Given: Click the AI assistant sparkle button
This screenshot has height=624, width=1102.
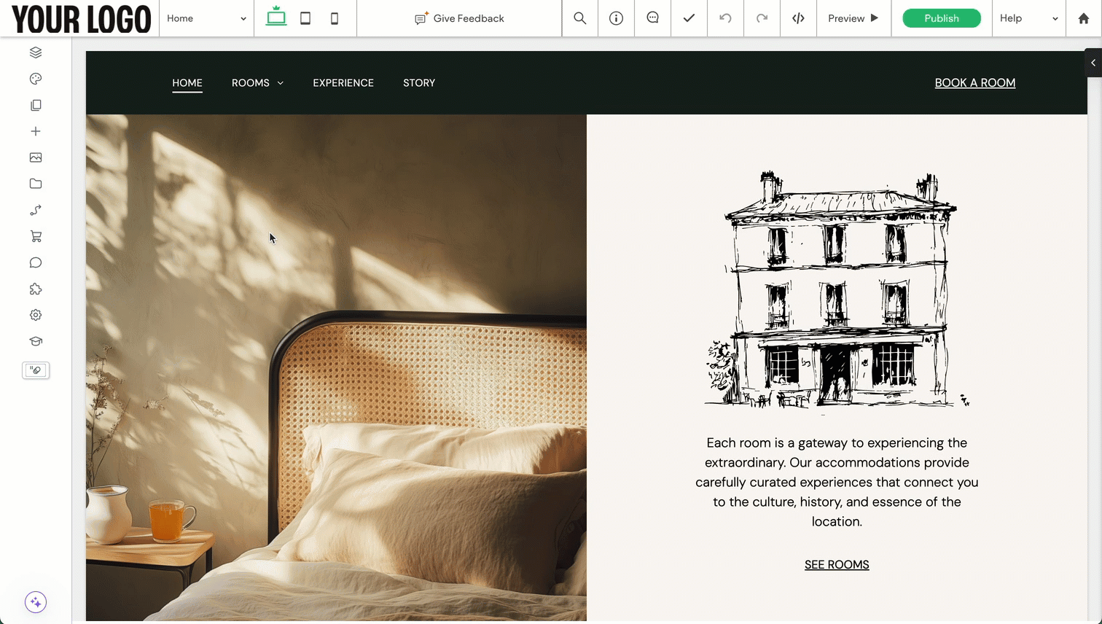Looking at the screenshot, I should click(x=36, y=602).
